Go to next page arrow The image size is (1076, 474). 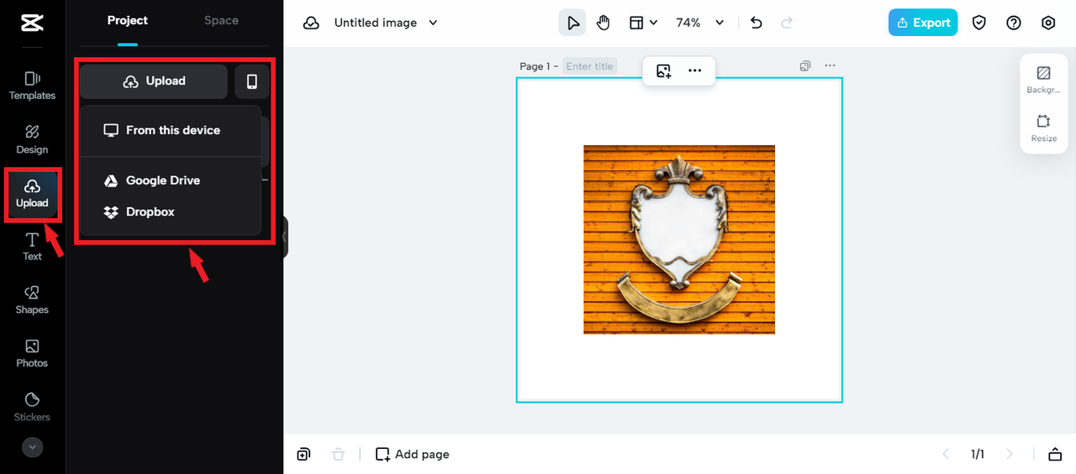coord(1010,454)
